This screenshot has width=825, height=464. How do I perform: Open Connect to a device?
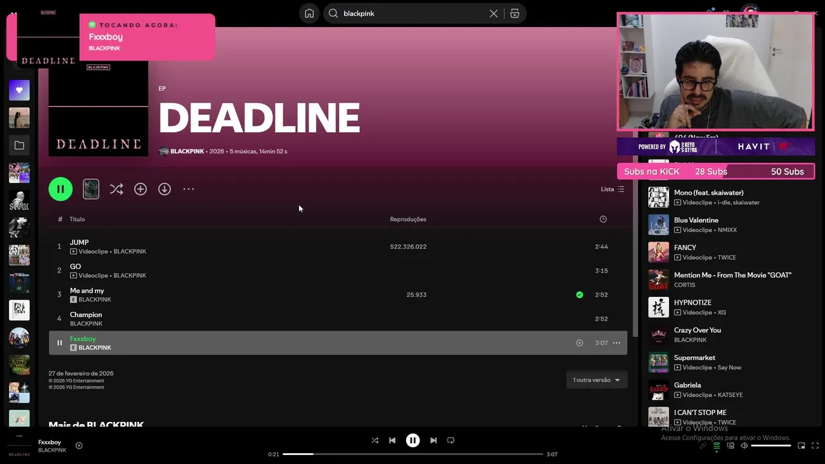730,445
